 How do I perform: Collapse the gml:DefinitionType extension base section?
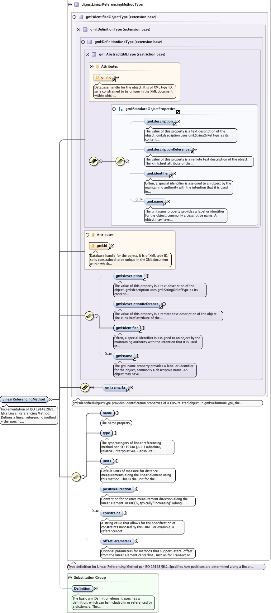tap(78, 30)
